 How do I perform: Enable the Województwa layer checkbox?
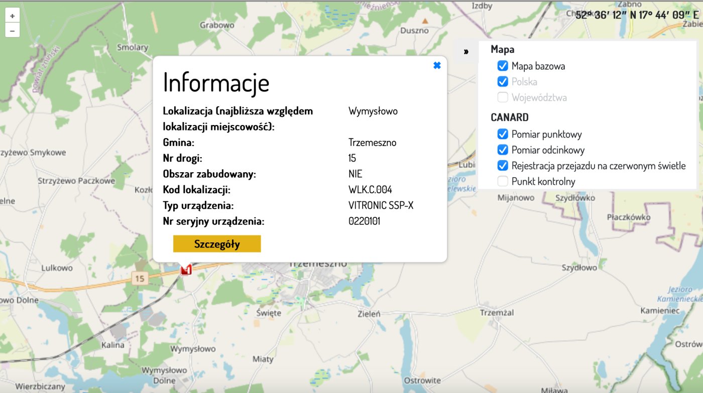tap(503, 97)
